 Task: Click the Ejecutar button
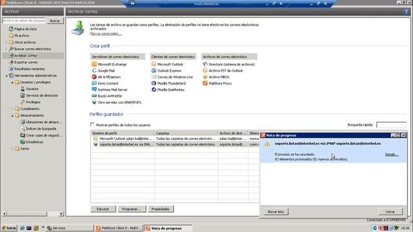[103, 209]
